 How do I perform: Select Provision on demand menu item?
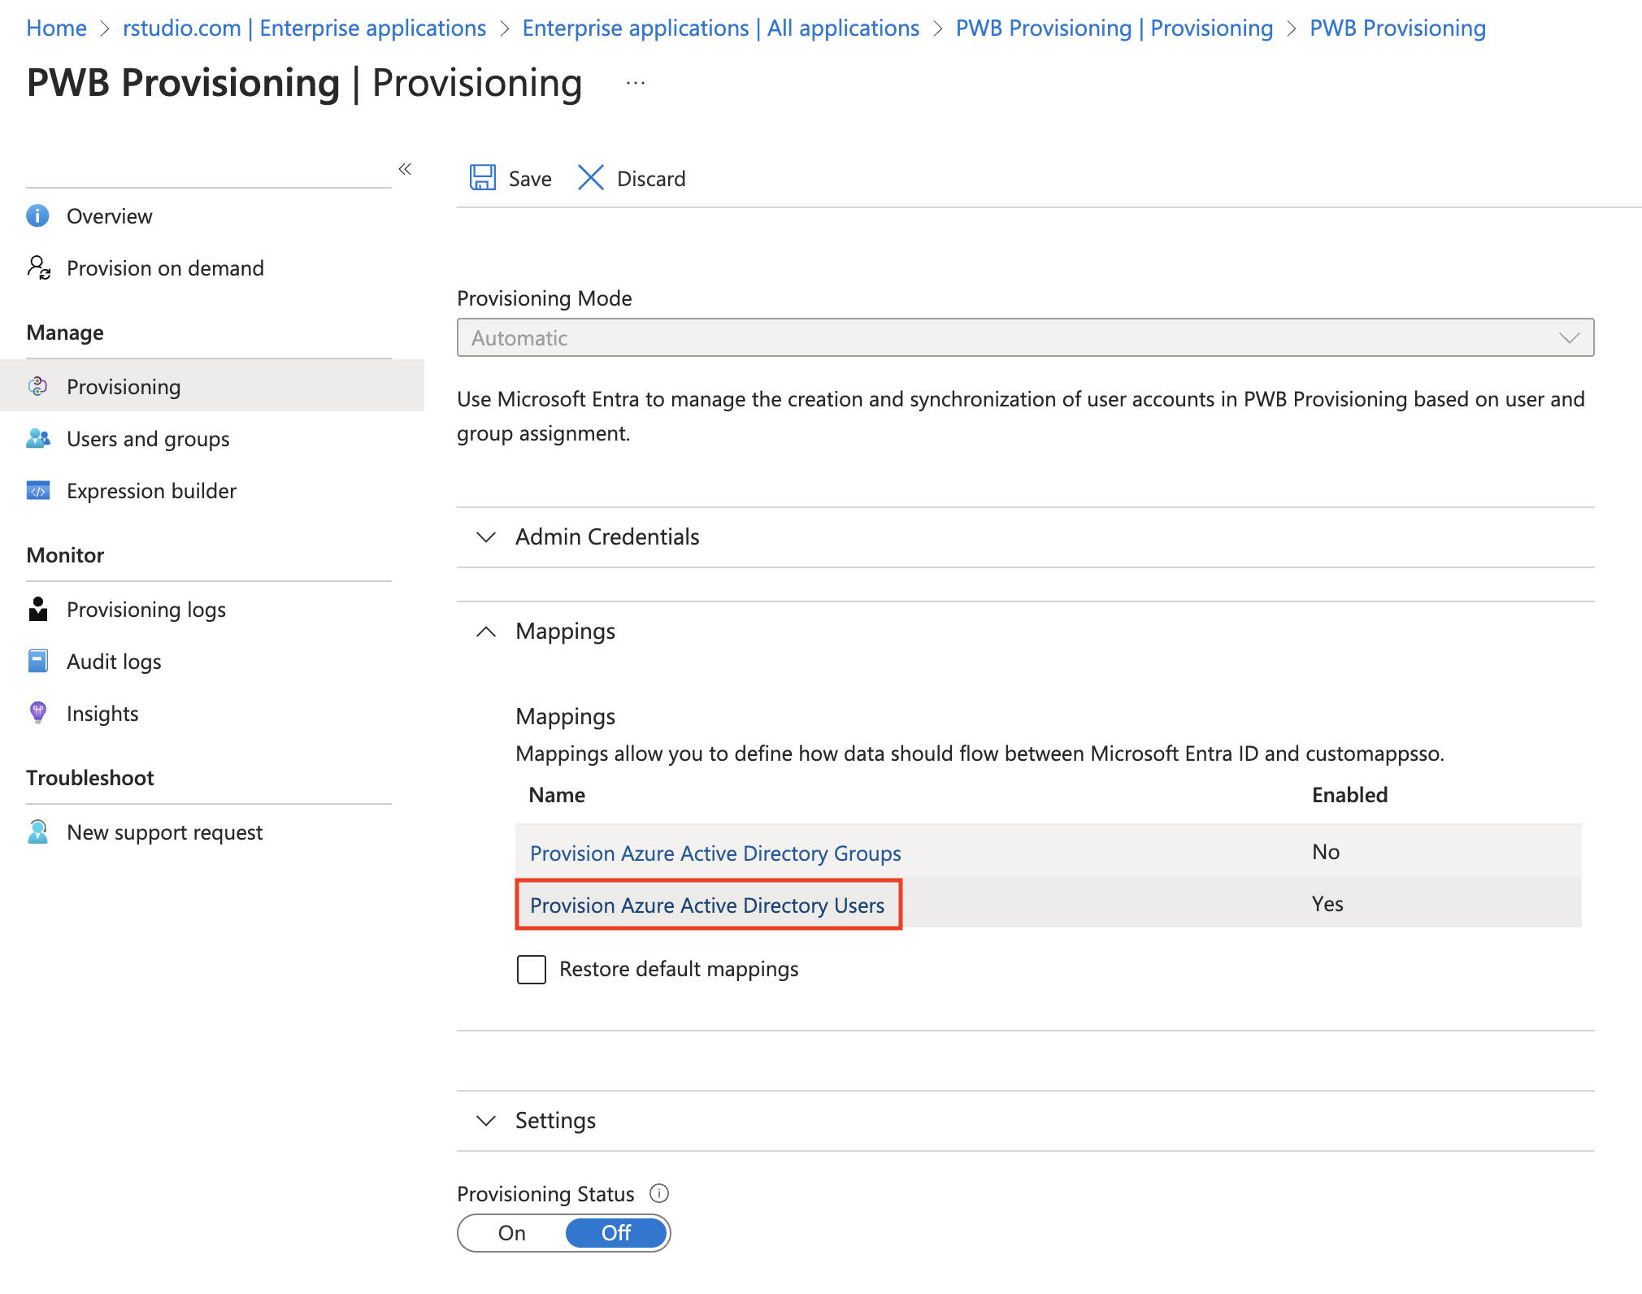[165, 268]
